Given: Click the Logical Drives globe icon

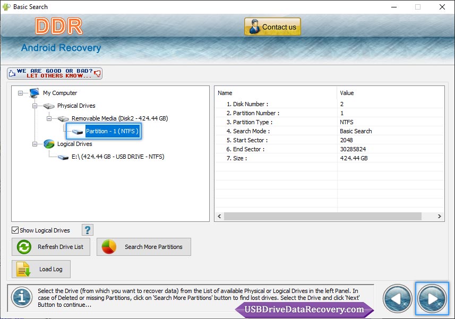Looking at the screenshot, I should tap(49, 144).
